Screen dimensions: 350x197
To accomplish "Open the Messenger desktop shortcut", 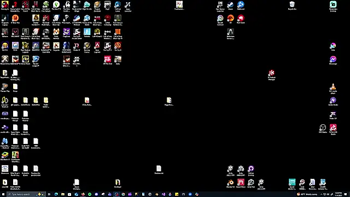I will point(333,60).
